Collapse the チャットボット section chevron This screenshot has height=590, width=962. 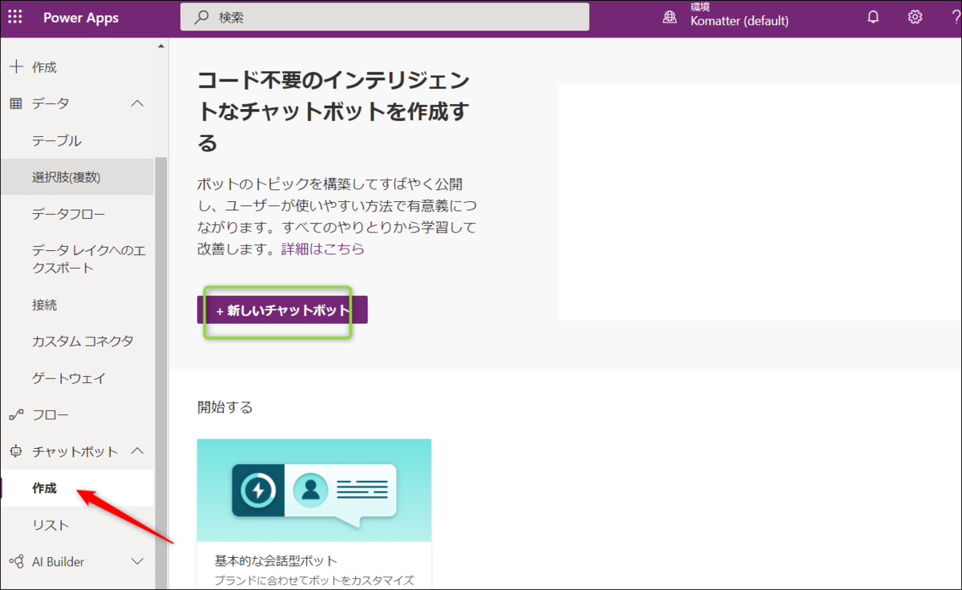click(137, 451)
